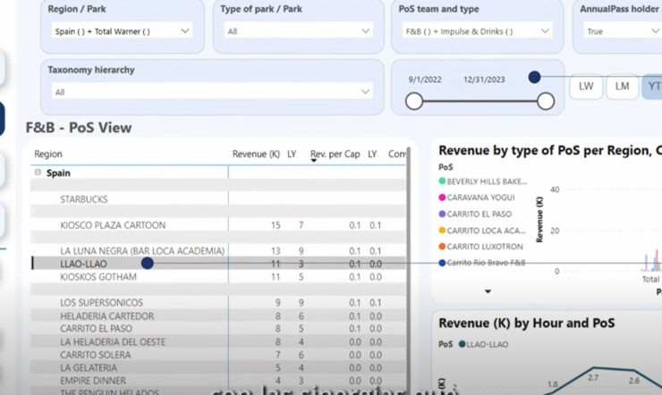
Task: Collapse the Spain region tree node
Action: coord(38,173)
